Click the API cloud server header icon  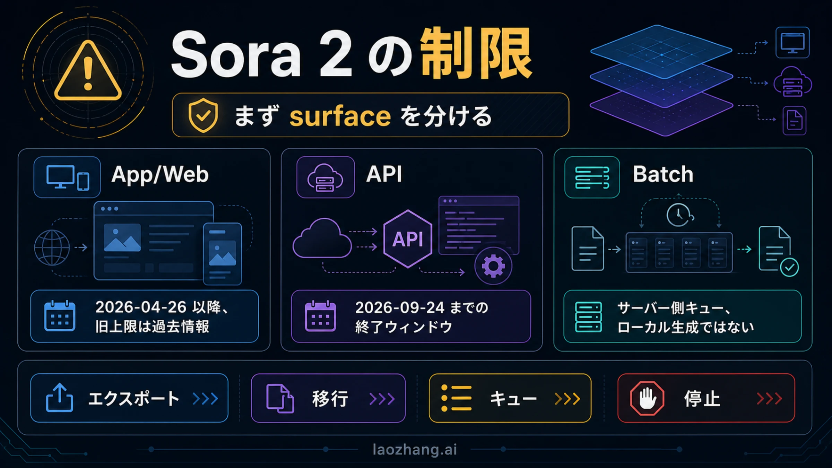click(x=326, y=177)
